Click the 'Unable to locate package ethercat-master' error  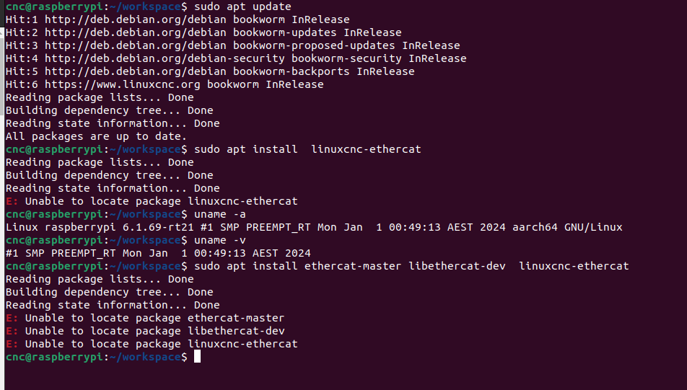pos(154,318)
